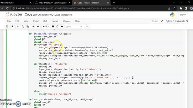Click the print("Choose a Function") line
Viewport: 193px width, 108px height.
tap(55, 94)
